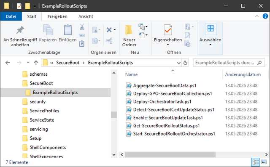Select the ServiceState folder in the tree
Viewport: 270px width, 167px height.
pos(42,120)
